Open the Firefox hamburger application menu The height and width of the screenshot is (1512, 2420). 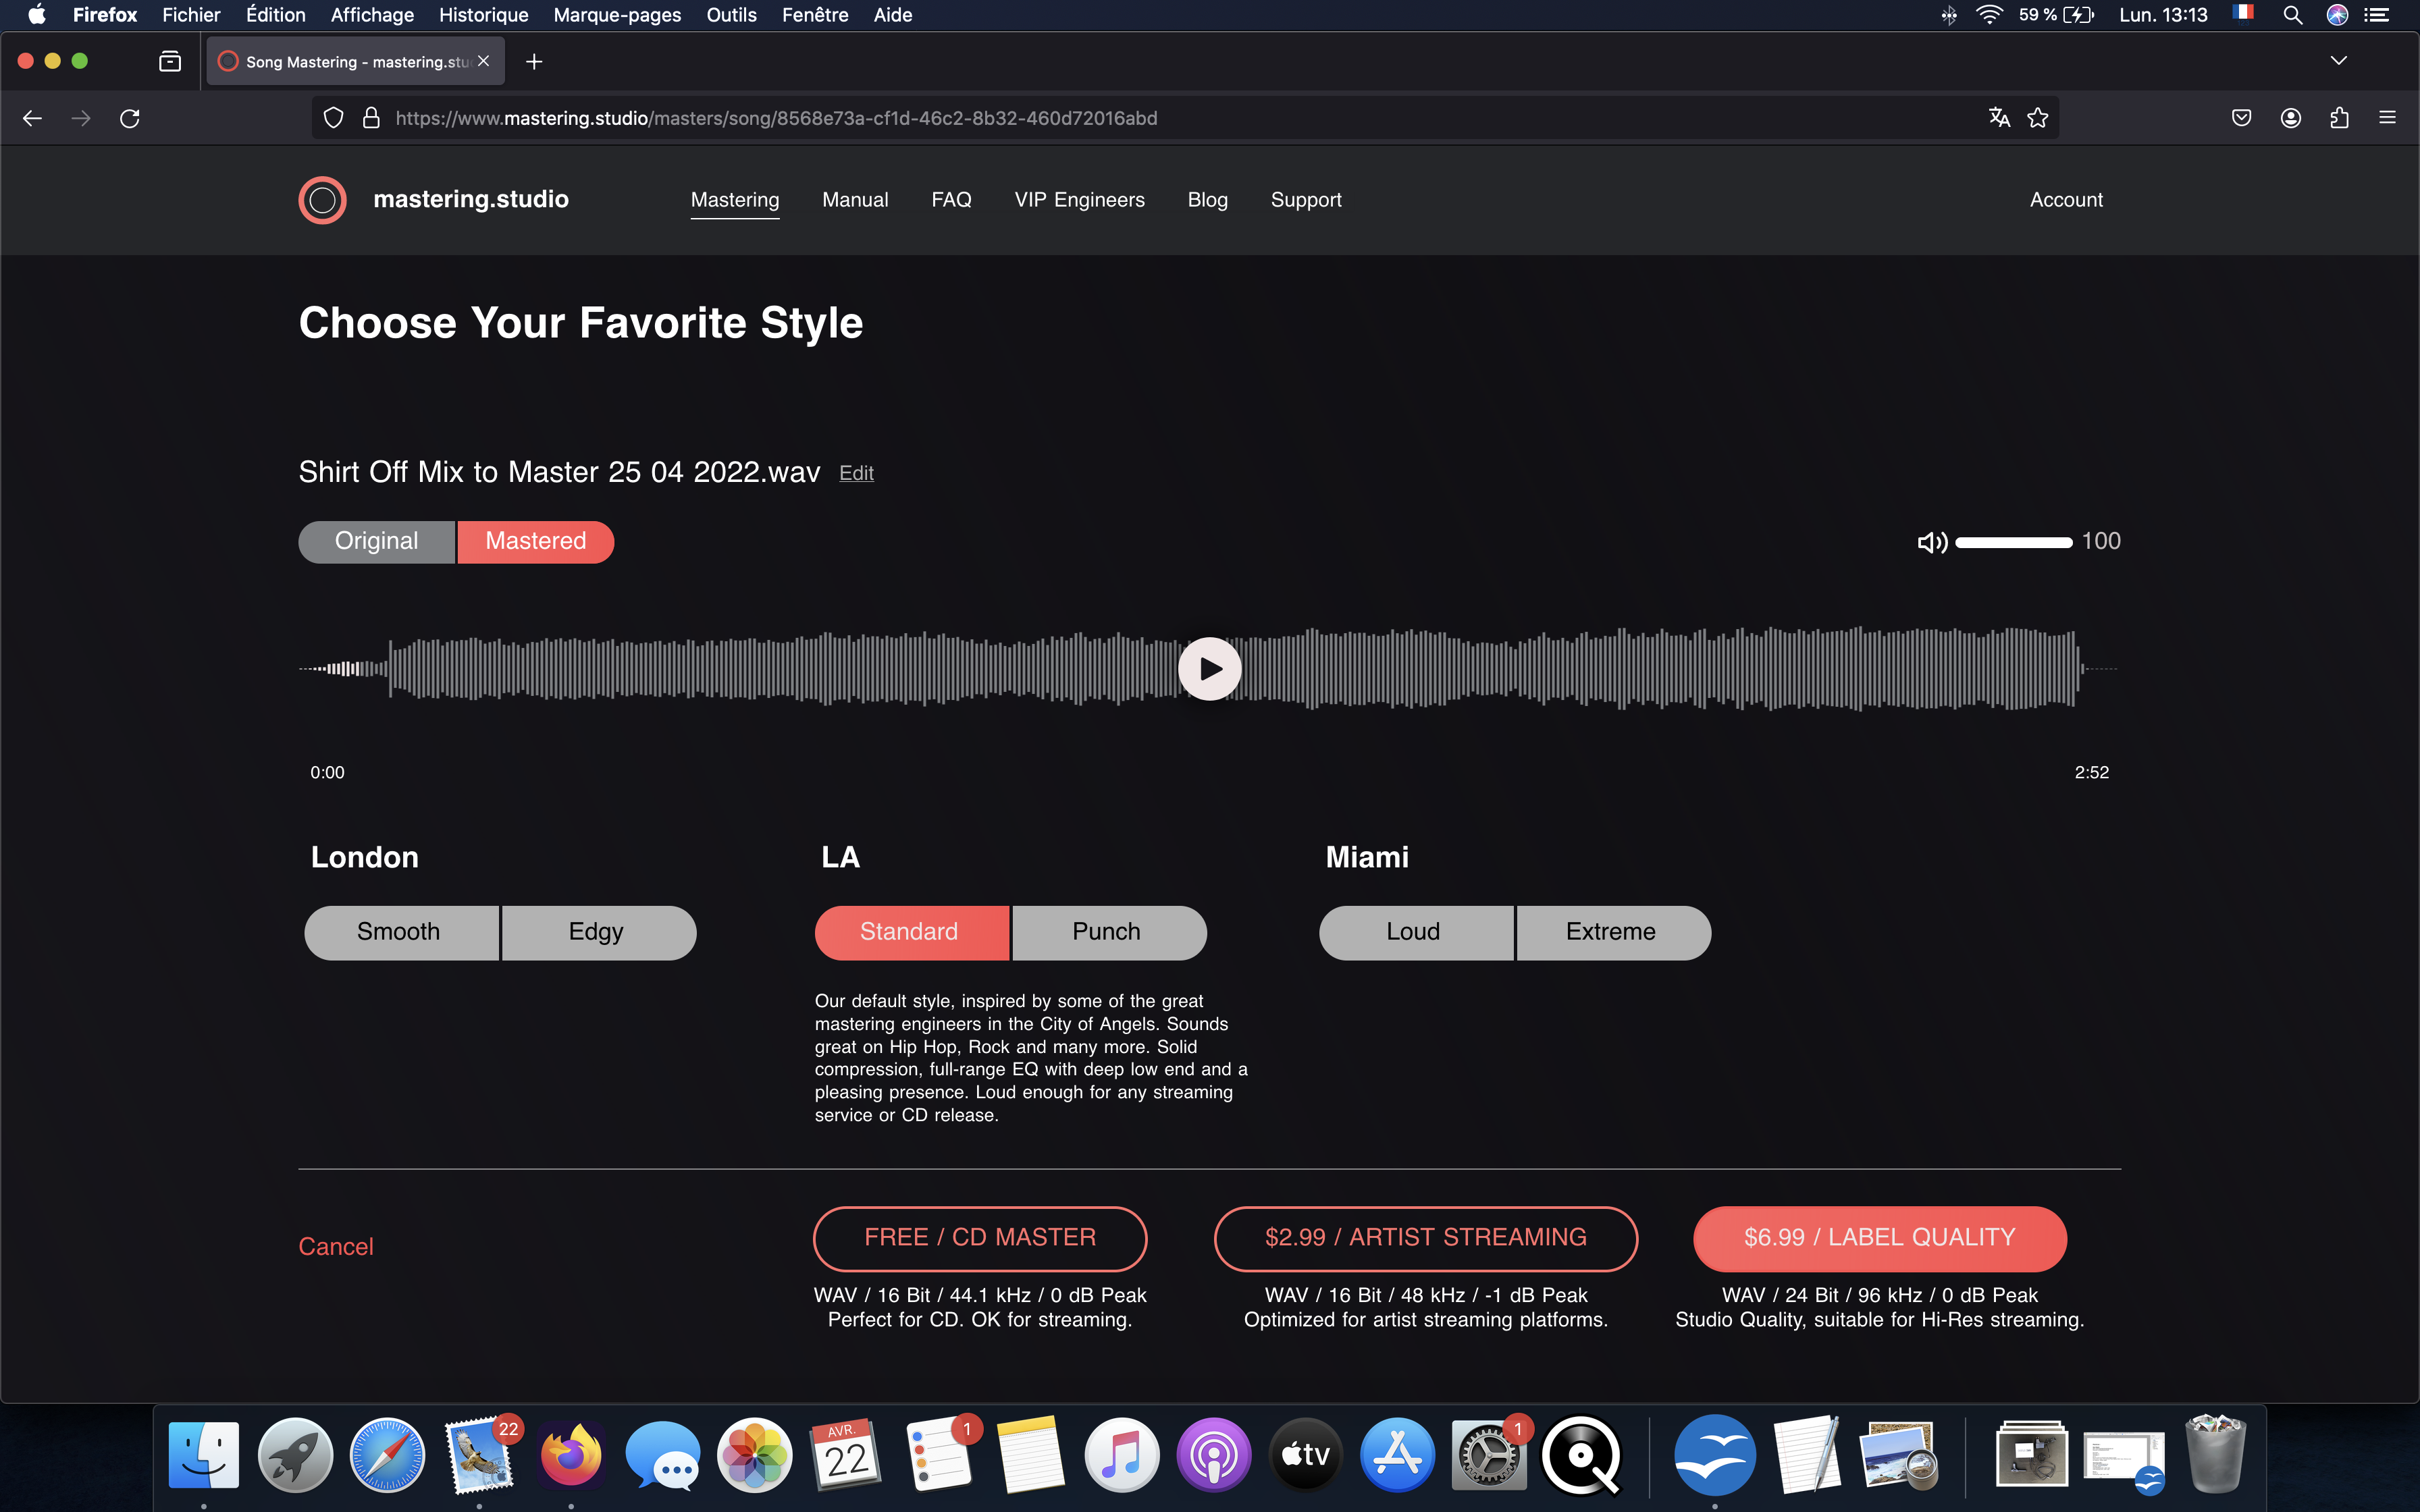(x=2387, y=118)
